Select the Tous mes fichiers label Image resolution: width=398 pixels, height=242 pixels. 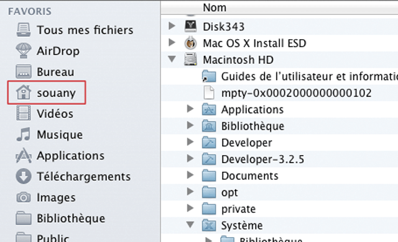tap(85, 30)
